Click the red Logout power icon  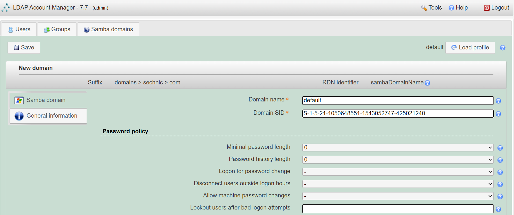(487, 8)
